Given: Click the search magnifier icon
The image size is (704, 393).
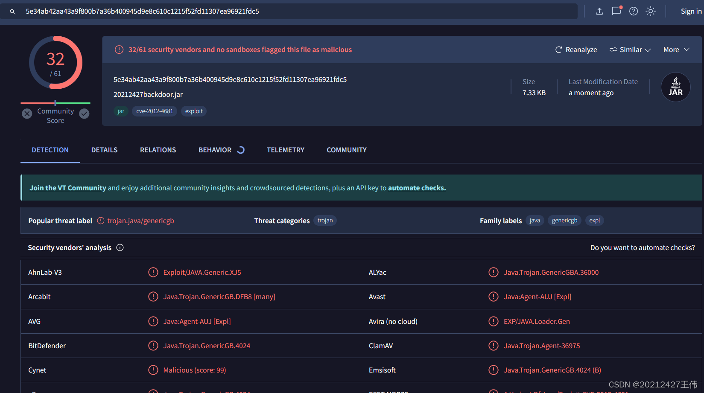Looking at the screenshot, I should click(x=12, y=12).
